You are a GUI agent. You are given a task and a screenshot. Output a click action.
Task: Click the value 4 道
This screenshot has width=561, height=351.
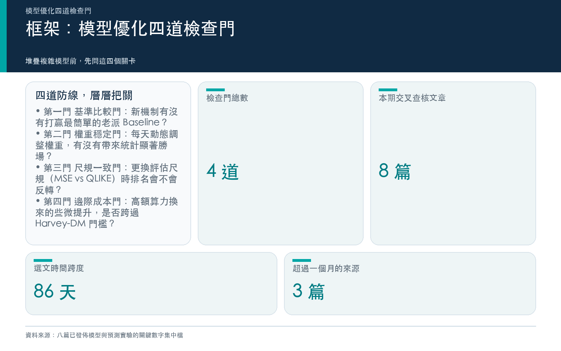tap(223, 172)
